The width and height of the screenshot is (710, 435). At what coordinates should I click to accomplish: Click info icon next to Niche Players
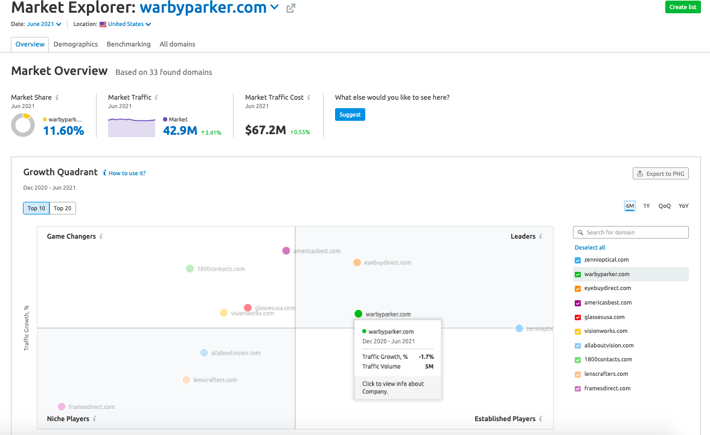[x=94, y=419]
